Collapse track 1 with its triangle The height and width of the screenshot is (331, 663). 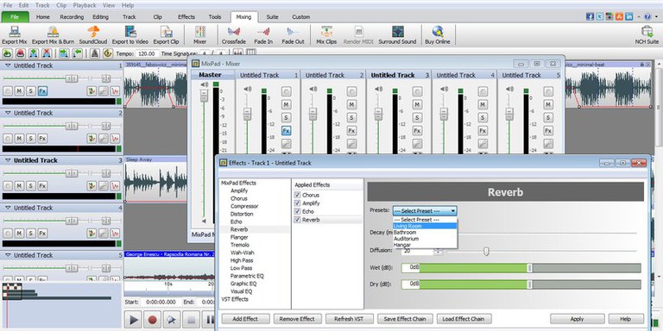[8, 66]
